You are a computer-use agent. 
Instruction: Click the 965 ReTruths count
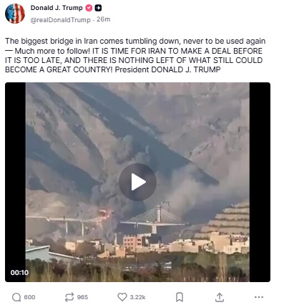(x=82, y=297)
